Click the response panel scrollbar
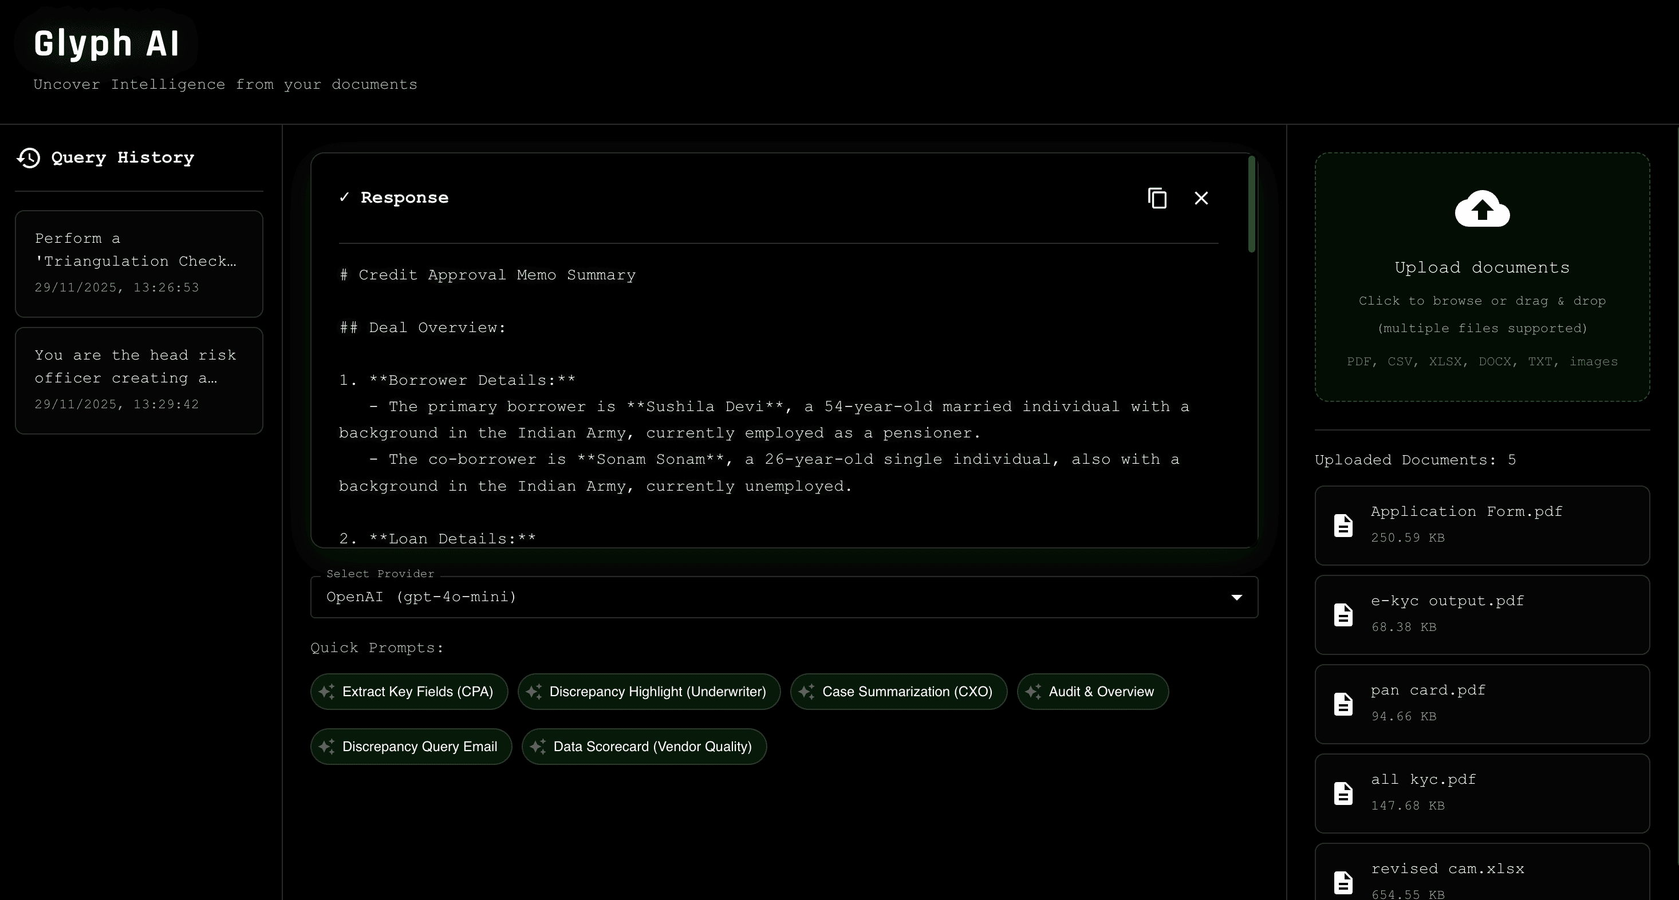 1251,204
